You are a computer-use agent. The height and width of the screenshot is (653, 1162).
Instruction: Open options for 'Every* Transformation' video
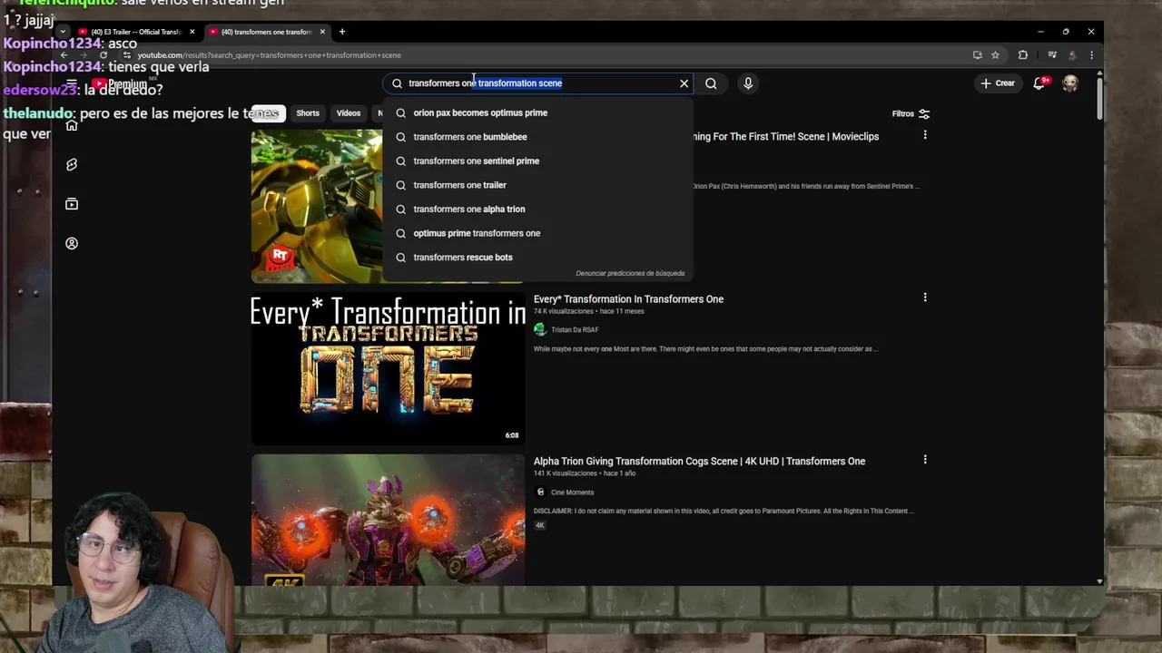pyautogui.click(x=925, y=297)
